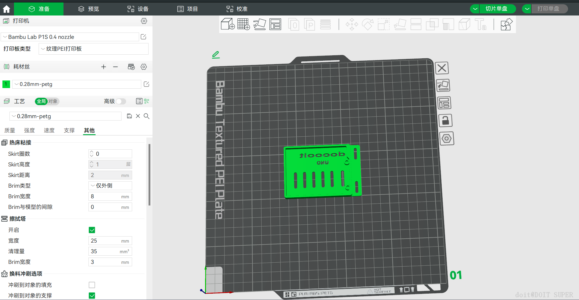This screenshot has height=300, width=579.
Task: Open plate settings hexagon icon
Action: 446,138
